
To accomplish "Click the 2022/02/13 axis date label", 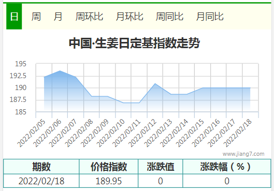I will [158, 133].
